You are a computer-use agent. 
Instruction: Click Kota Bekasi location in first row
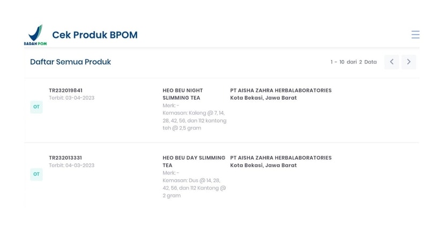pyautogui.click(x=263, y=98)
